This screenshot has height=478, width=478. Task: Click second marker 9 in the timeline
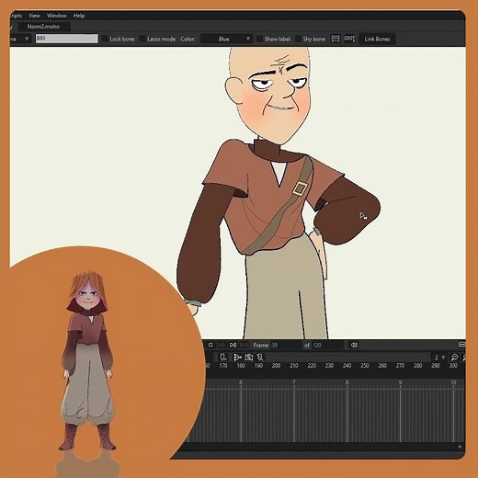pyautogui.click(x=400, y=382)
